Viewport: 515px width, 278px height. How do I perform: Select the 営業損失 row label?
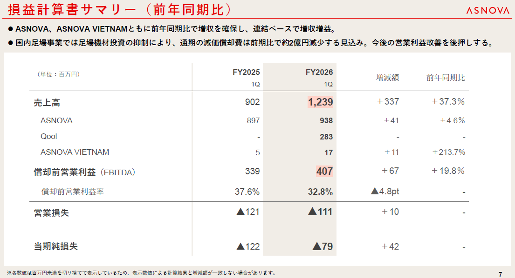[51, 213]
